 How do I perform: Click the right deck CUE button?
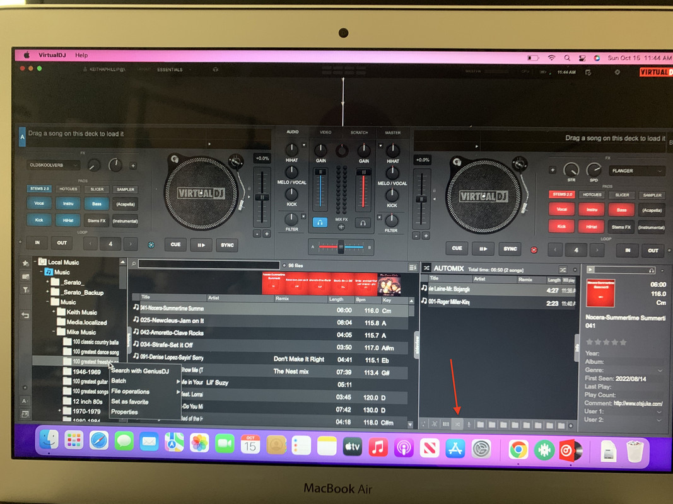pos(457,248)
